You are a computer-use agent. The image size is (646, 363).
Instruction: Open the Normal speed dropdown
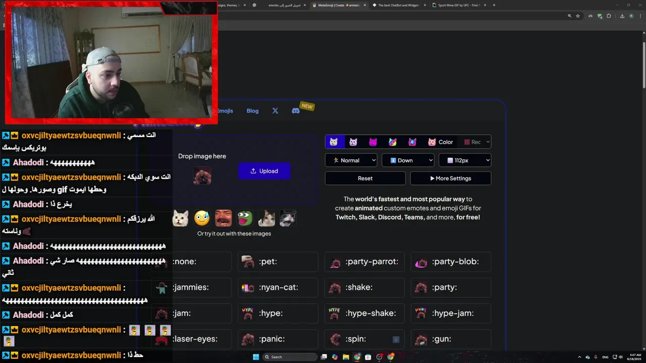[351, 160]
